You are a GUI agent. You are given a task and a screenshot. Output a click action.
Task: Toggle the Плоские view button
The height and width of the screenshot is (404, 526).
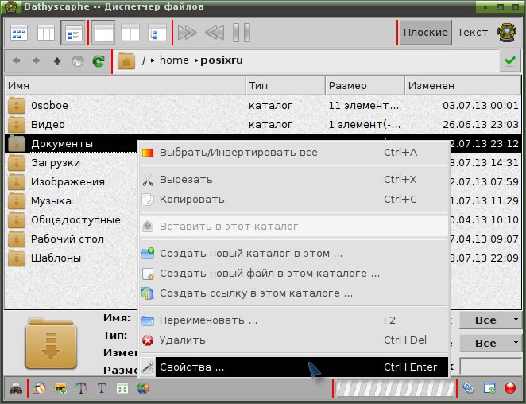(425, 33)
